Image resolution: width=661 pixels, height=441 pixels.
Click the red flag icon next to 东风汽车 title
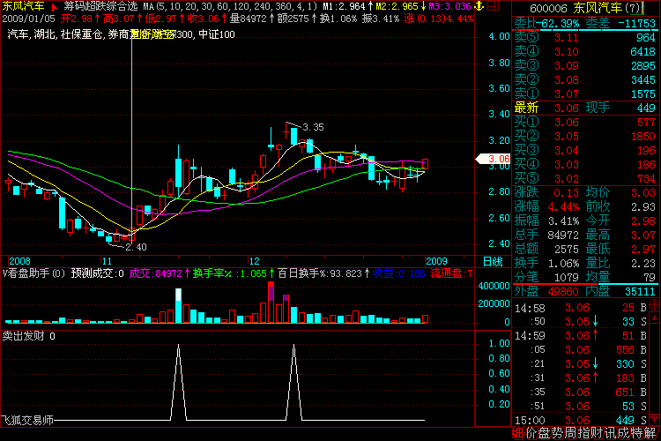point(54,7)
